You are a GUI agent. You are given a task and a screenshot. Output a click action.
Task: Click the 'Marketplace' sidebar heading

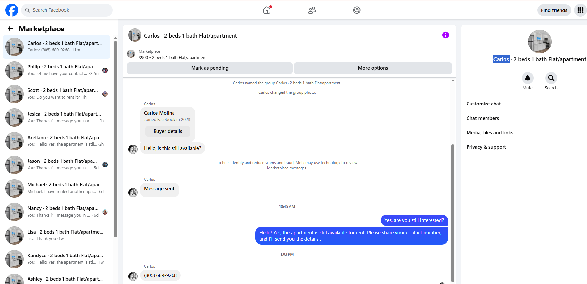41,29
